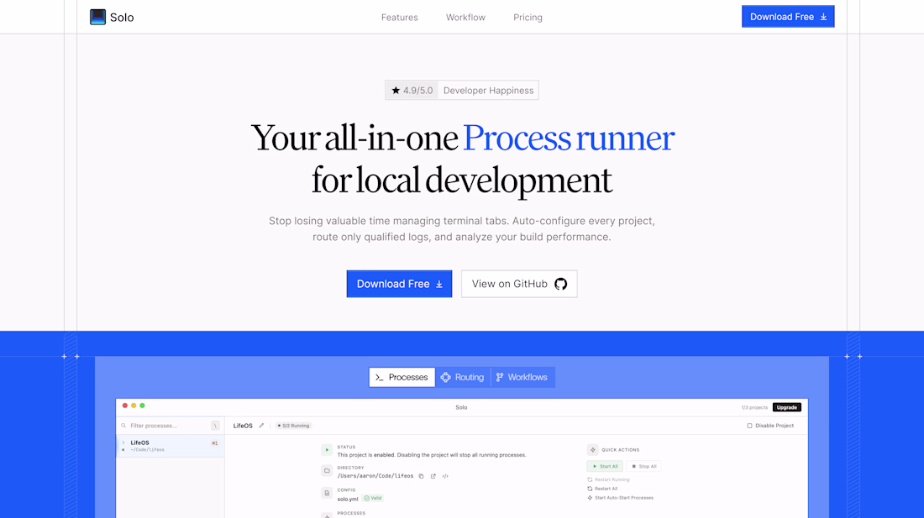Click the GitHub octocat icon

pyautogui.click(x=561, y=284)
